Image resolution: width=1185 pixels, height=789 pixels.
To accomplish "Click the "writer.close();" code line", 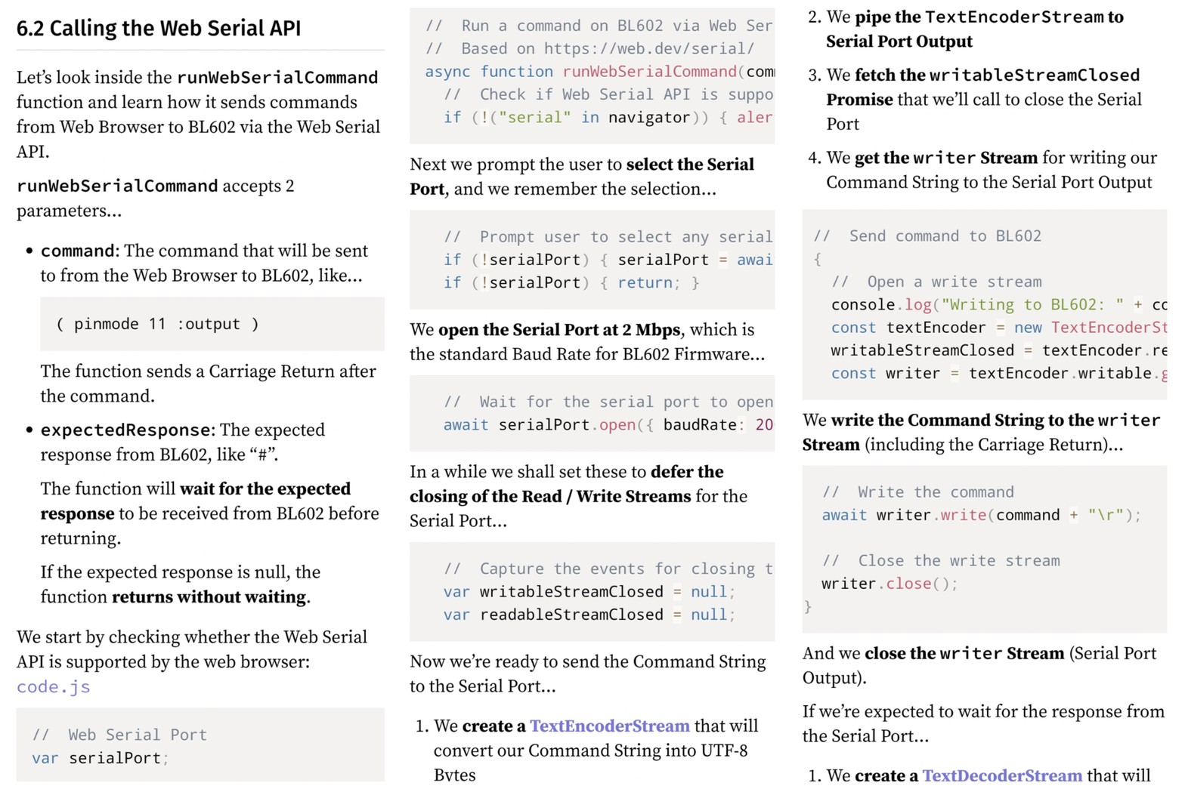I will (x=889, y=584).
